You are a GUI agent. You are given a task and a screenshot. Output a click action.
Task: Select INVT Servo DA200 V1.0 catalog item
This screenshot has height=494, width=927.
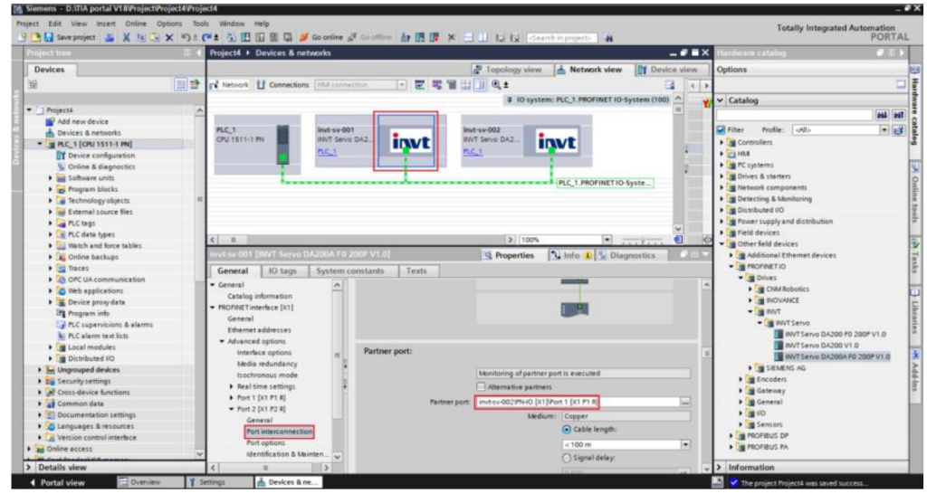pyautogui.click(x=821, y=346)
